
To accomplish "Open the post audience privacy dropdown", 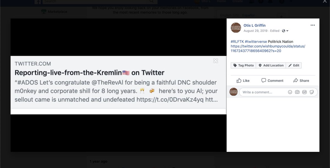I will click(x=285, y=31).
